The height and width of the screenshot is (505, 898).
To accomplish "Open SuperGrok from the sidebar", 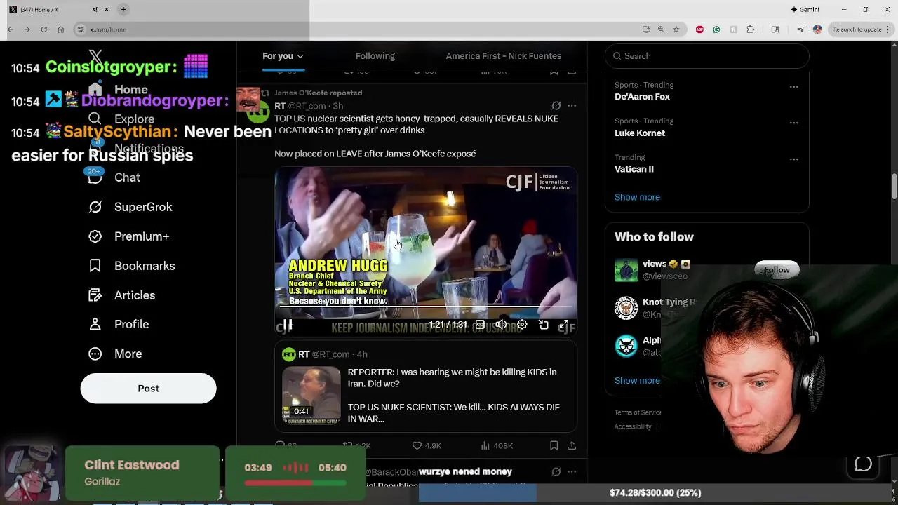I will 130,207.
